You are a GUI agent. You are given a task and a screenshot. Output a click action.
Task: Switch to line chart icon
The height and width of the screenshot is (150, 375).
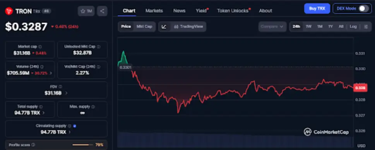(164, 27)
